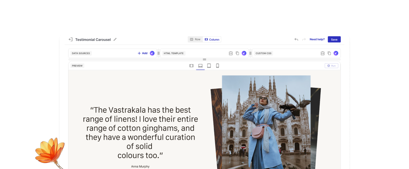409x169 pixels.
Task: Click the horizontal resize handle above Preview
Action: (x=204, y=60)
